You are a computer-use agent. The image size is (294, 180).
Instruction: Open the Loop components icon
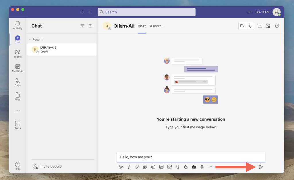(x=145, y=167)
